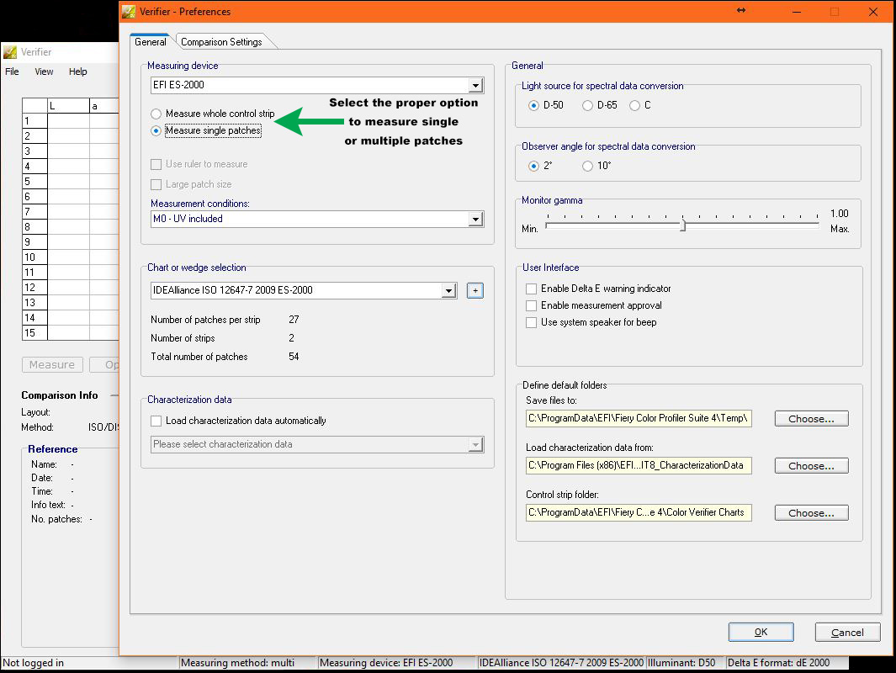The width and height of the screenshot is (896, 673).
Task: Click 'Measuring device: EFI ES-2000' status entry
Action: coord(386,663)
